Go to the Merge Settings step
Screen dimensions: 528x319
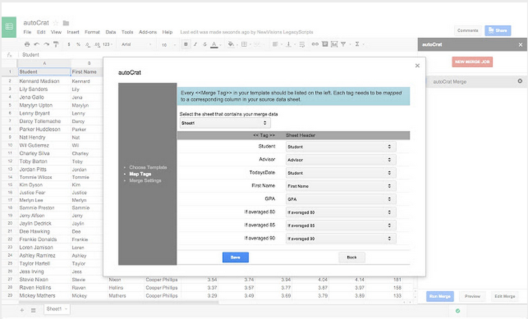[x=145, y=180]
